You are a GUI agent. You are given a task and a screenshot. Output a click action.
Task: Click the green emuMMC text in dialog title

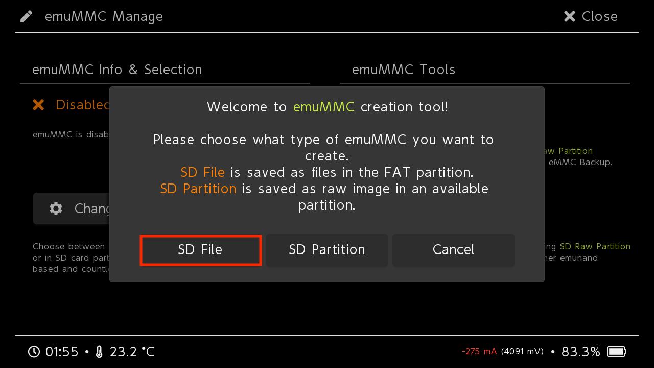point(323,107)
